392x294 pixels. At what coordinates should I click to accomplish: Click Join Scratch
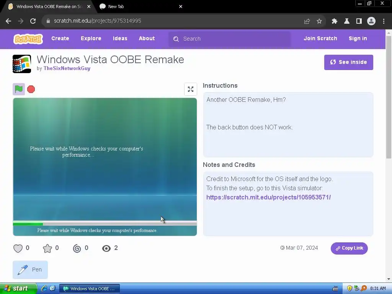(320, 39)
